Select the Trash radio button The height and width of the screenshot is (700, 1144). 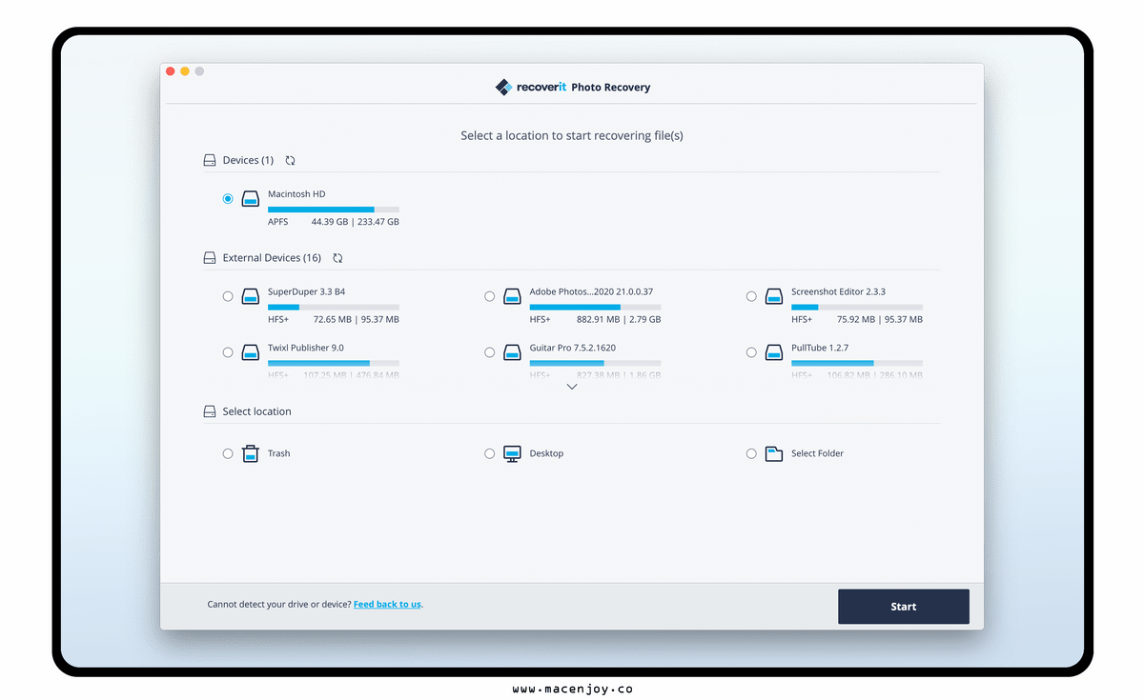coord(228,453)
